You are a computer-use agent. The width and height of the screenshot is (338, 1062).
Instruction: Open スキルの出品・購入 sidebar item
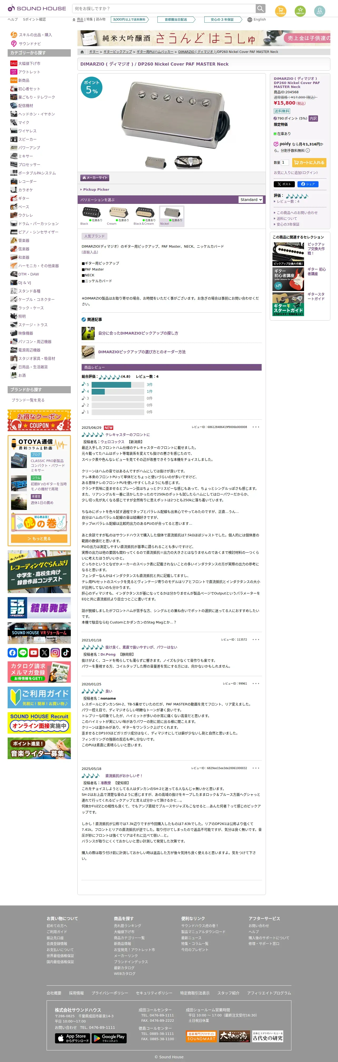(x=36, y=35)
